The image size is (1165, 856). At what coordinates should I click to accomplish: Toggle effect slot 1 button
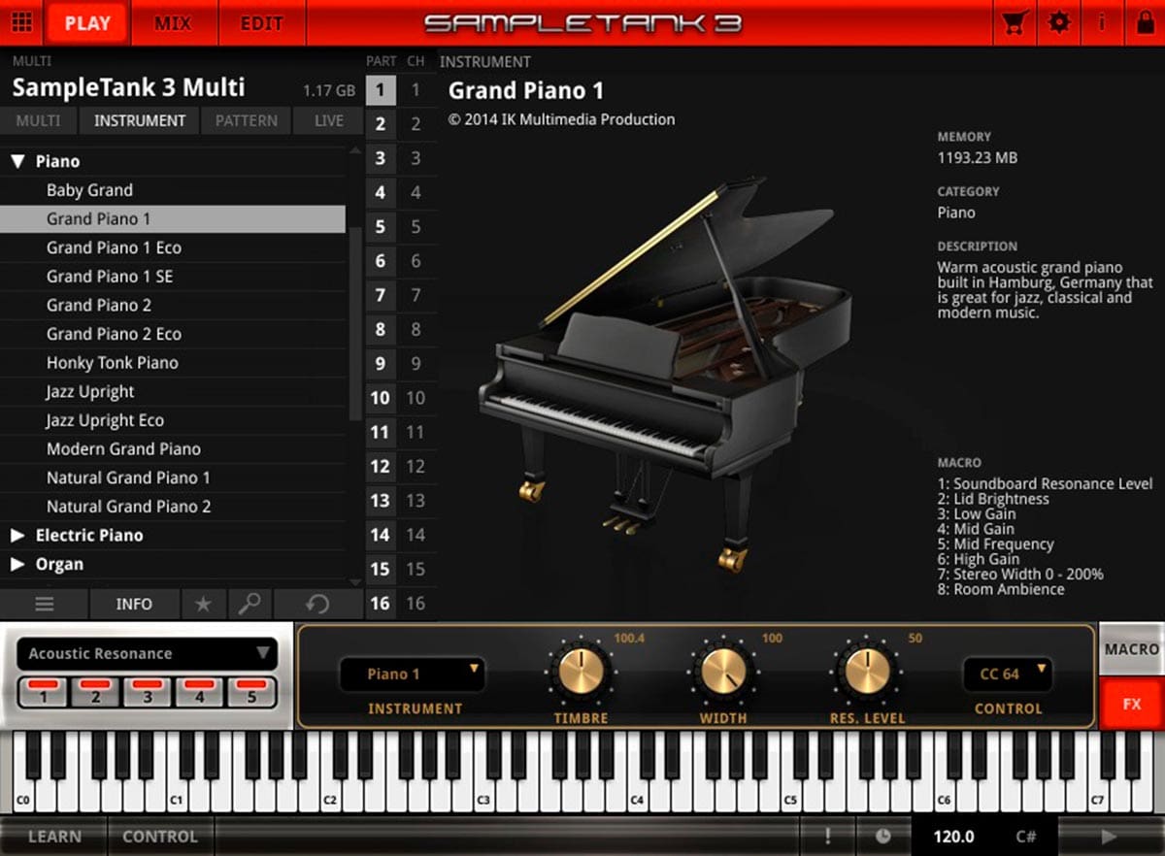pyautogui.click(x=44, y=692)
